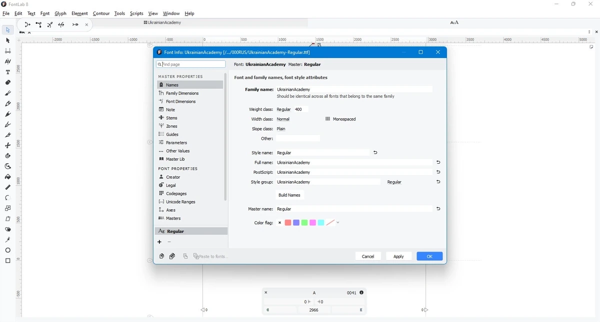The height and width of the screenshot is (322, 600).
Task: Click the Build Names button
Action: pos(289,195)
